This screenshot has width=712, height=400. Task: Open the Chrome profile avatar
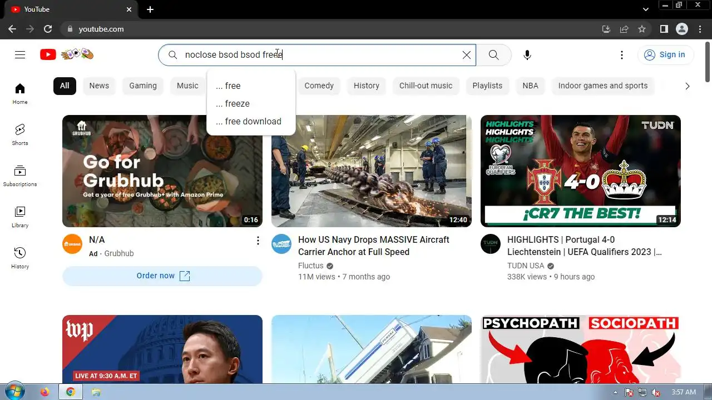tap(682, 29)
